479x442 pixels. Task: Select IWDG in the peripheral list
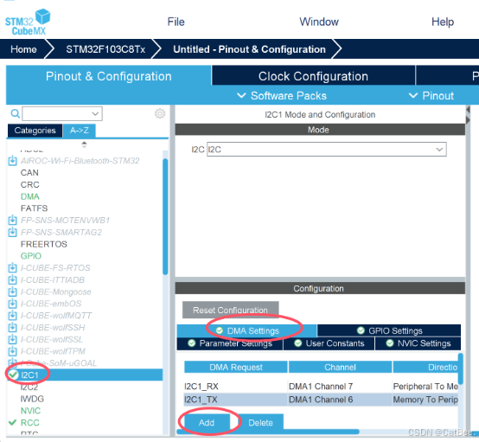tap(32, 399)
